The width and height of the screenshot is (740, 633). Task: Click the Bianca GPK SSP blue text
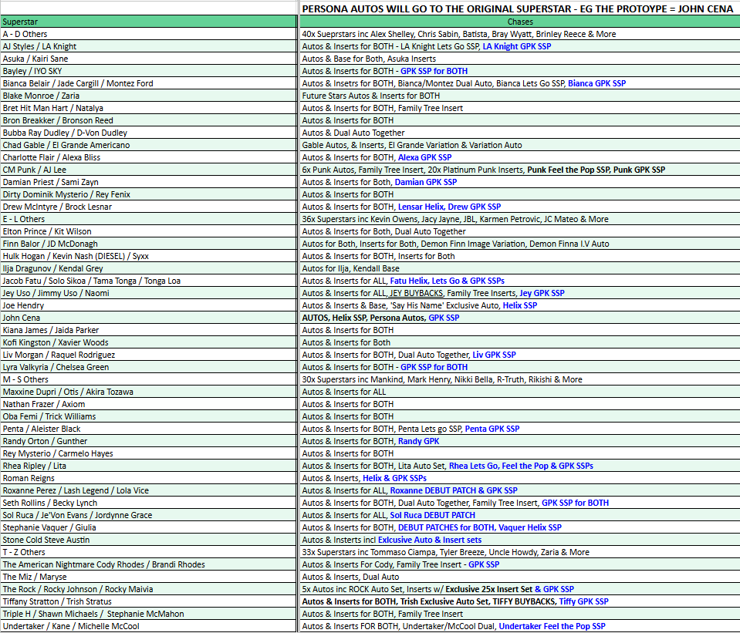point(596,83)
